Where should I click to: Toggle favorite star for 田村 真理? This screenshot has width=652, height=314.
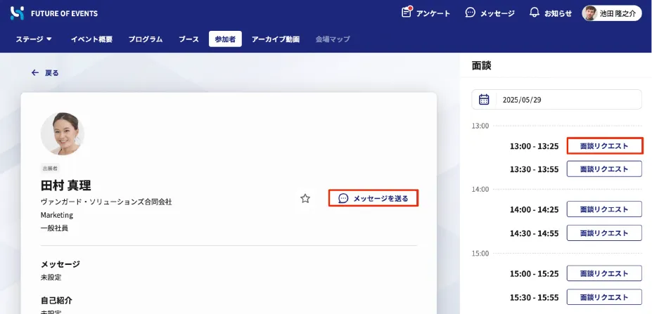pos(305,199)
